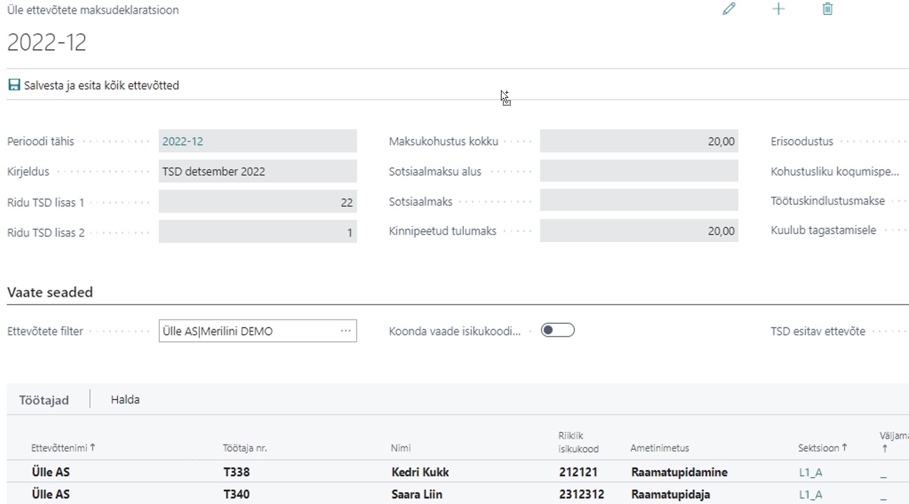Sort by Ettevõttenimi column header
The height and width of the screenshot is (504, 909).
63,448
